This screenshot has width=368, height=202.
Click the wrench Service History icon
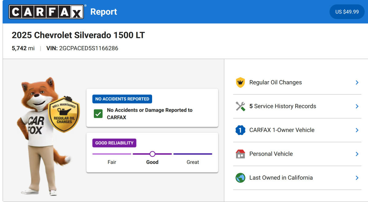click(x=240, y=106)
